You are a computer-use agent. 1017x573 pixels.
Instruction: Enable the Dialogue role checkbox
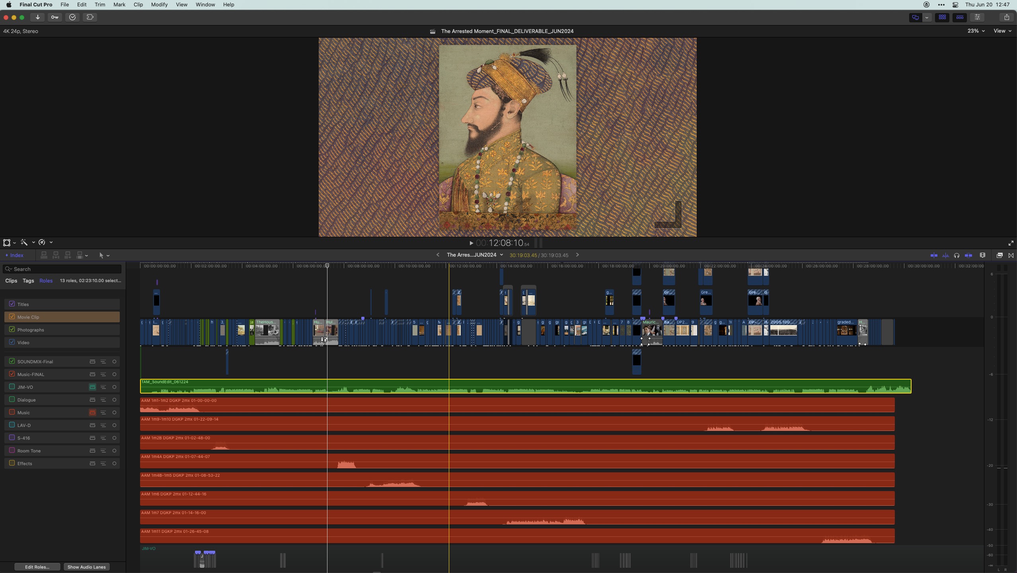click(x=12, y=400)
